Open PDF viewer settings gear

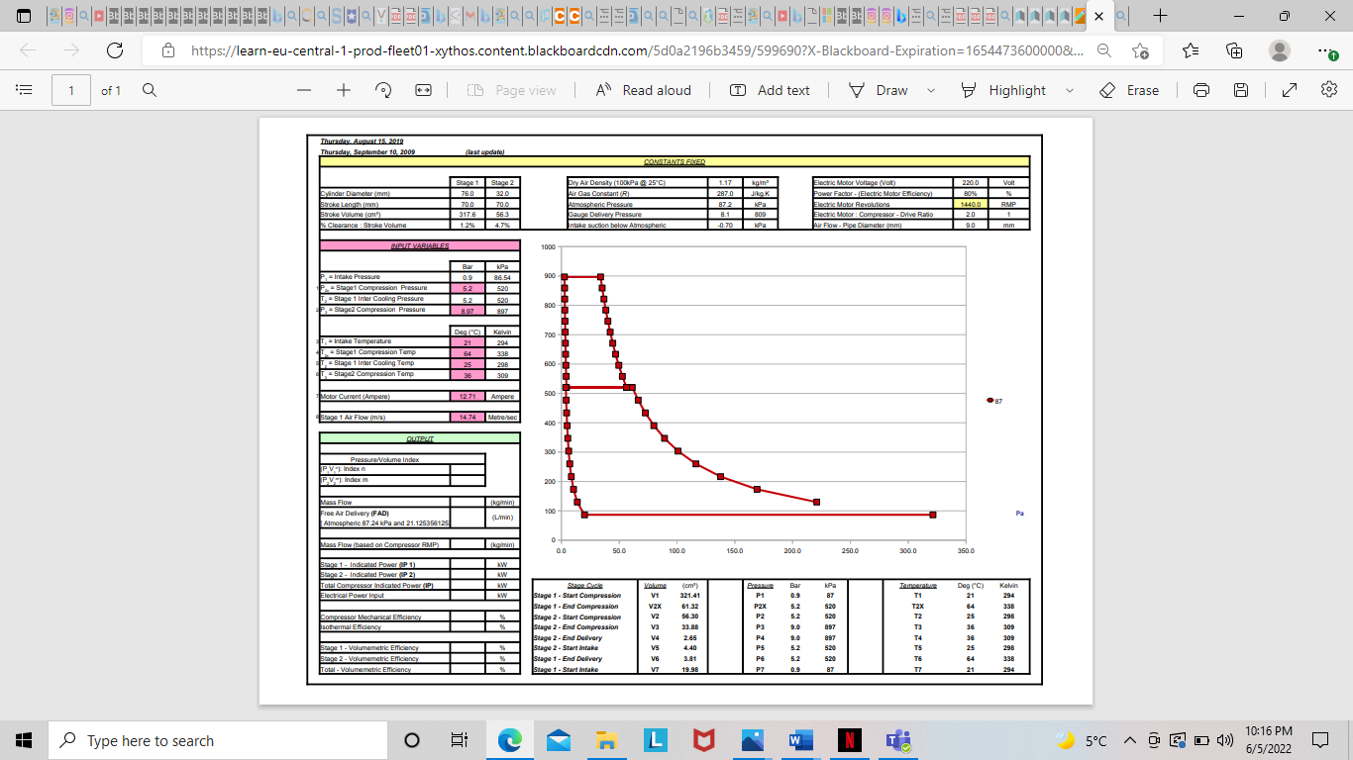coord(1329,90)
